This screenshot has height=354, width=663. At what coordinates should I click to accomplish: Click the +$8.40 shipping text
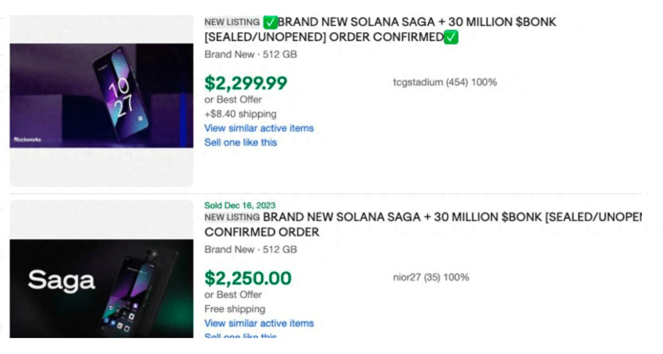click(241, 114)
